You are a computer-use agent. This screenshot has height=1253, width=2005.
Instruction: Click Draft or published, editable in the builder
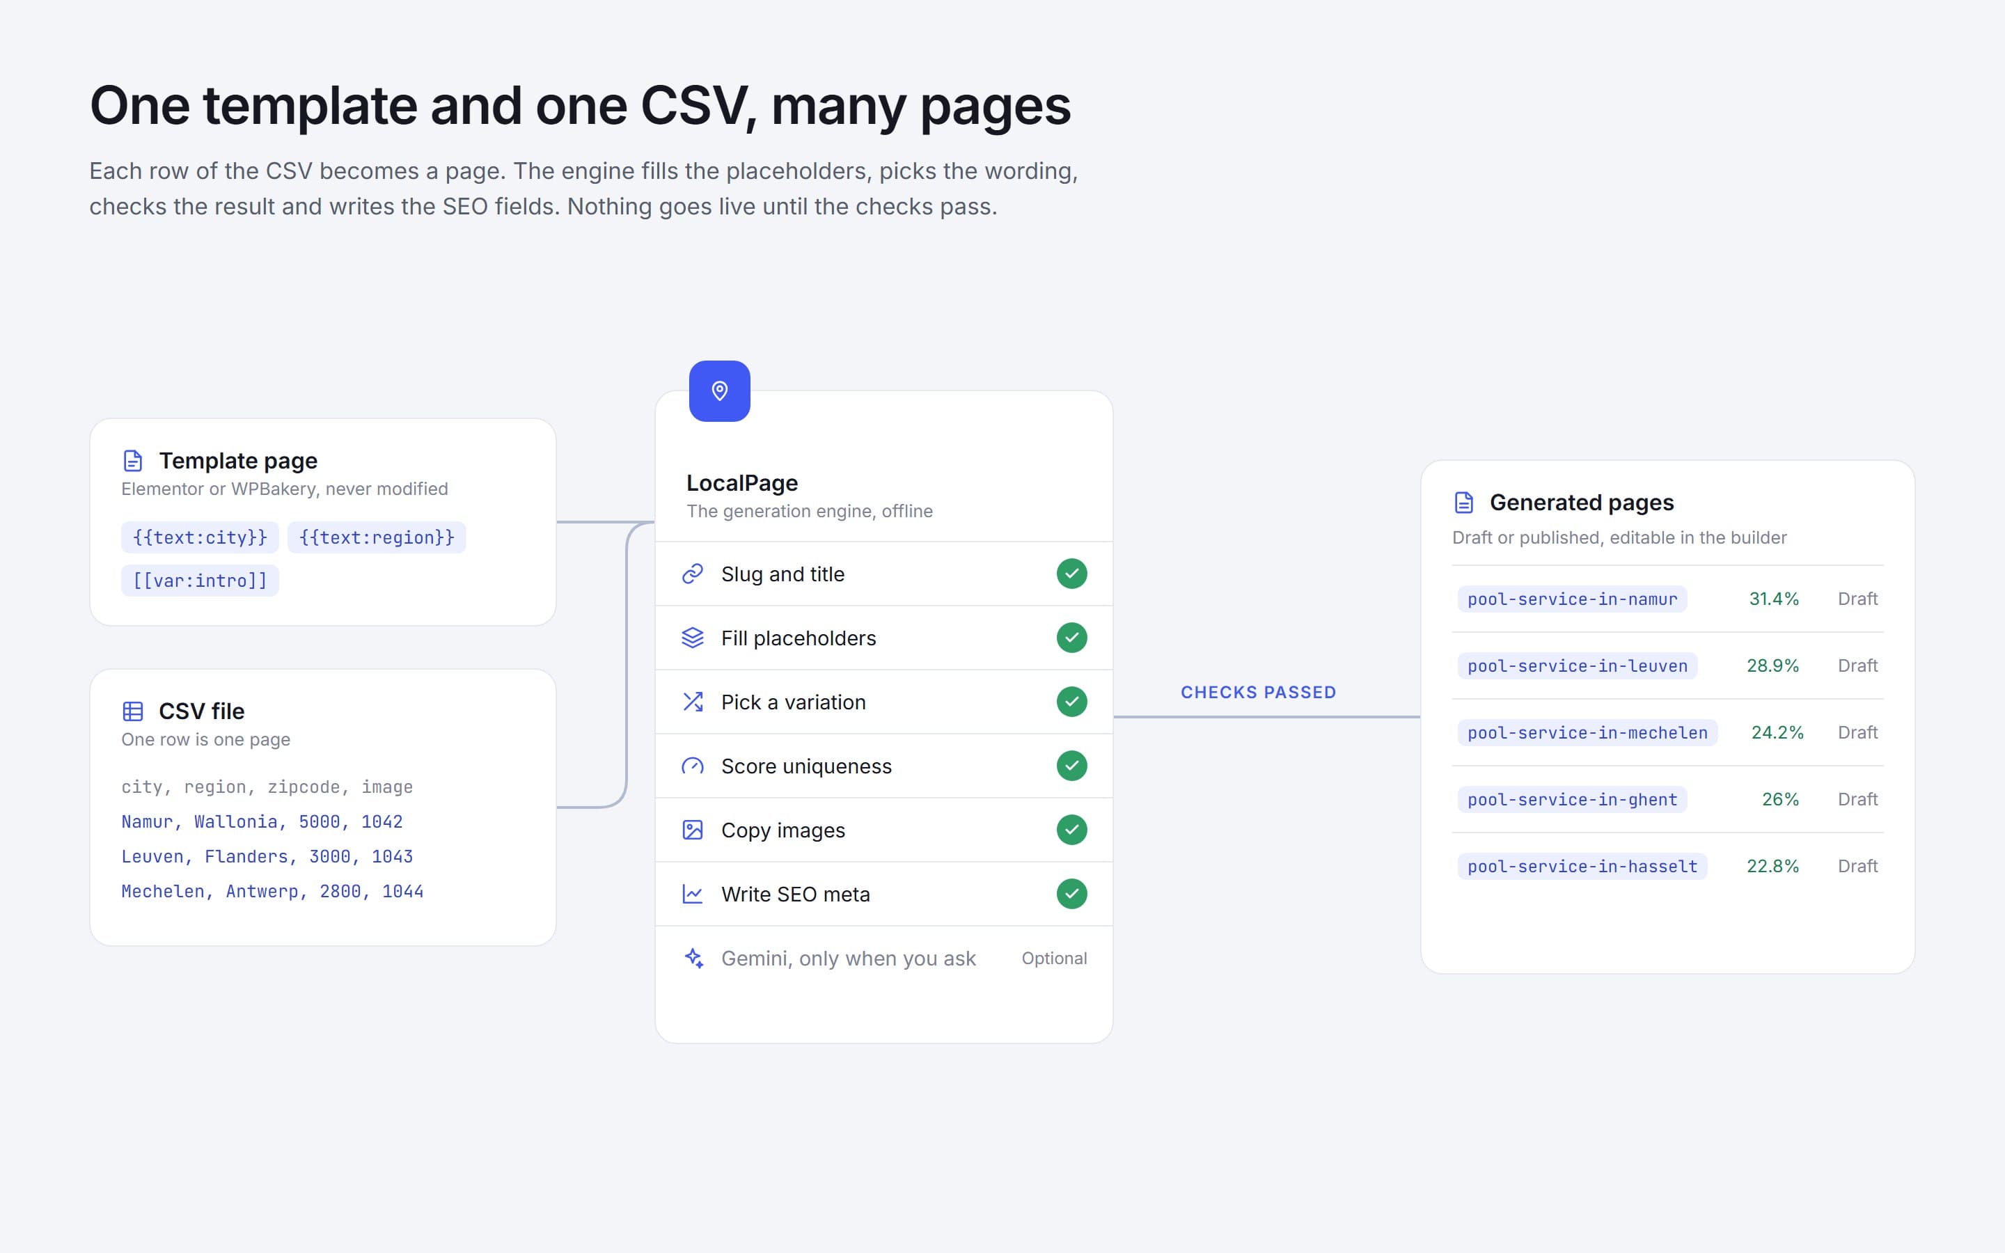[x=1619, y=538]
